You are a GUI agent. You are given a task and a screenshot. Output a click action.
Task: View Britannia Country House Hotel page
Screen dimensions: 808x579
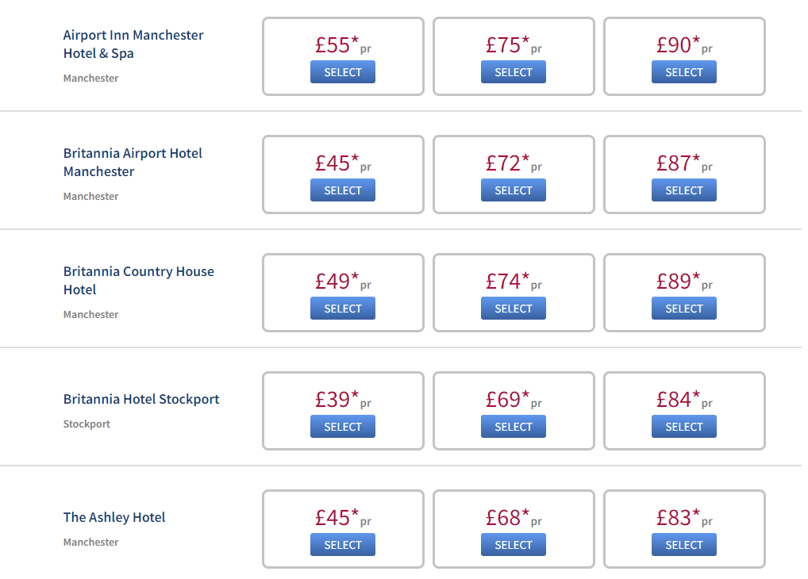139,280
